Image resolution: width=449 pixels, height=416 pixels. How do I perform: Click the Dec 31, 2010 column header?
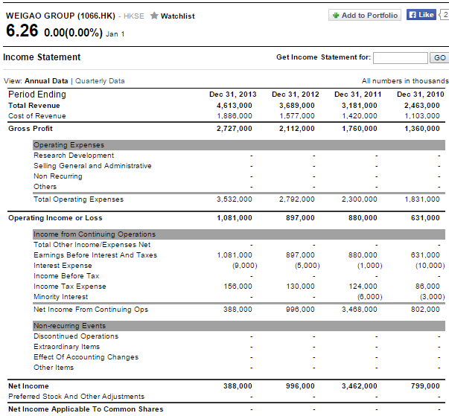click(x=421, y=95)
